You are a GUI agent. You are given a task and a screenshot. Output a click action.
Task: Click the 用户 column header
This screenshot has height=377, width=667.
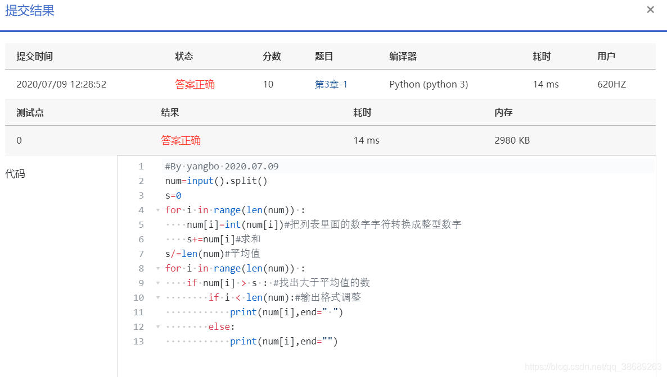607,56
